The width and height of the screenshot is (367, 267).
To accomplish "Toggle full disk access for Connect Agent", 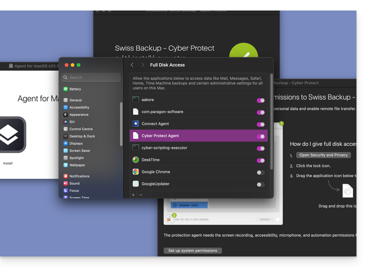I will coord(261,124).
